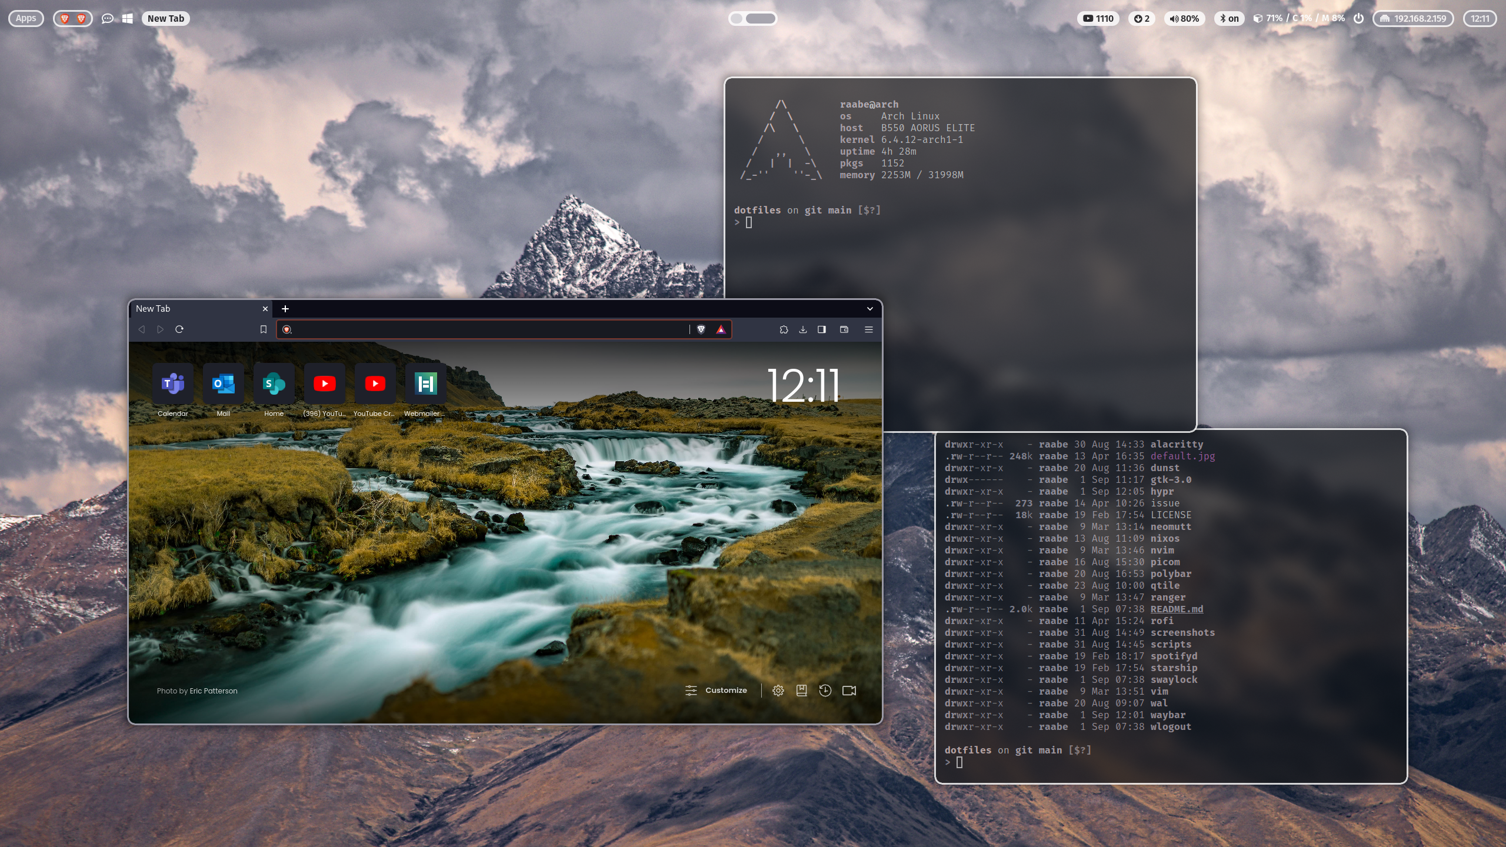Start Brave Talk camera icon
The image size is (1506, 847).
tap(849, 691)
